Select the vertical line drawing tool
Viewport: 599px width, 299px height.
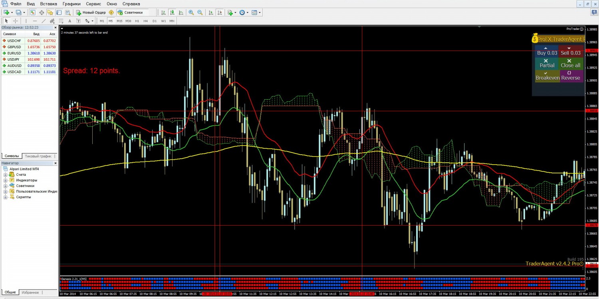tap(26, 21)
